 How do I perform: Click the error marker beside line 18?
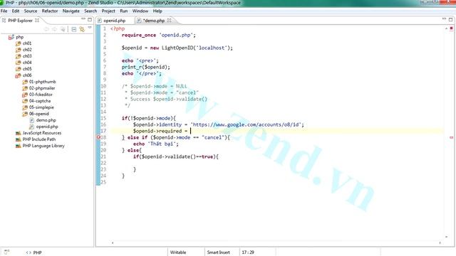coord(98,137)
